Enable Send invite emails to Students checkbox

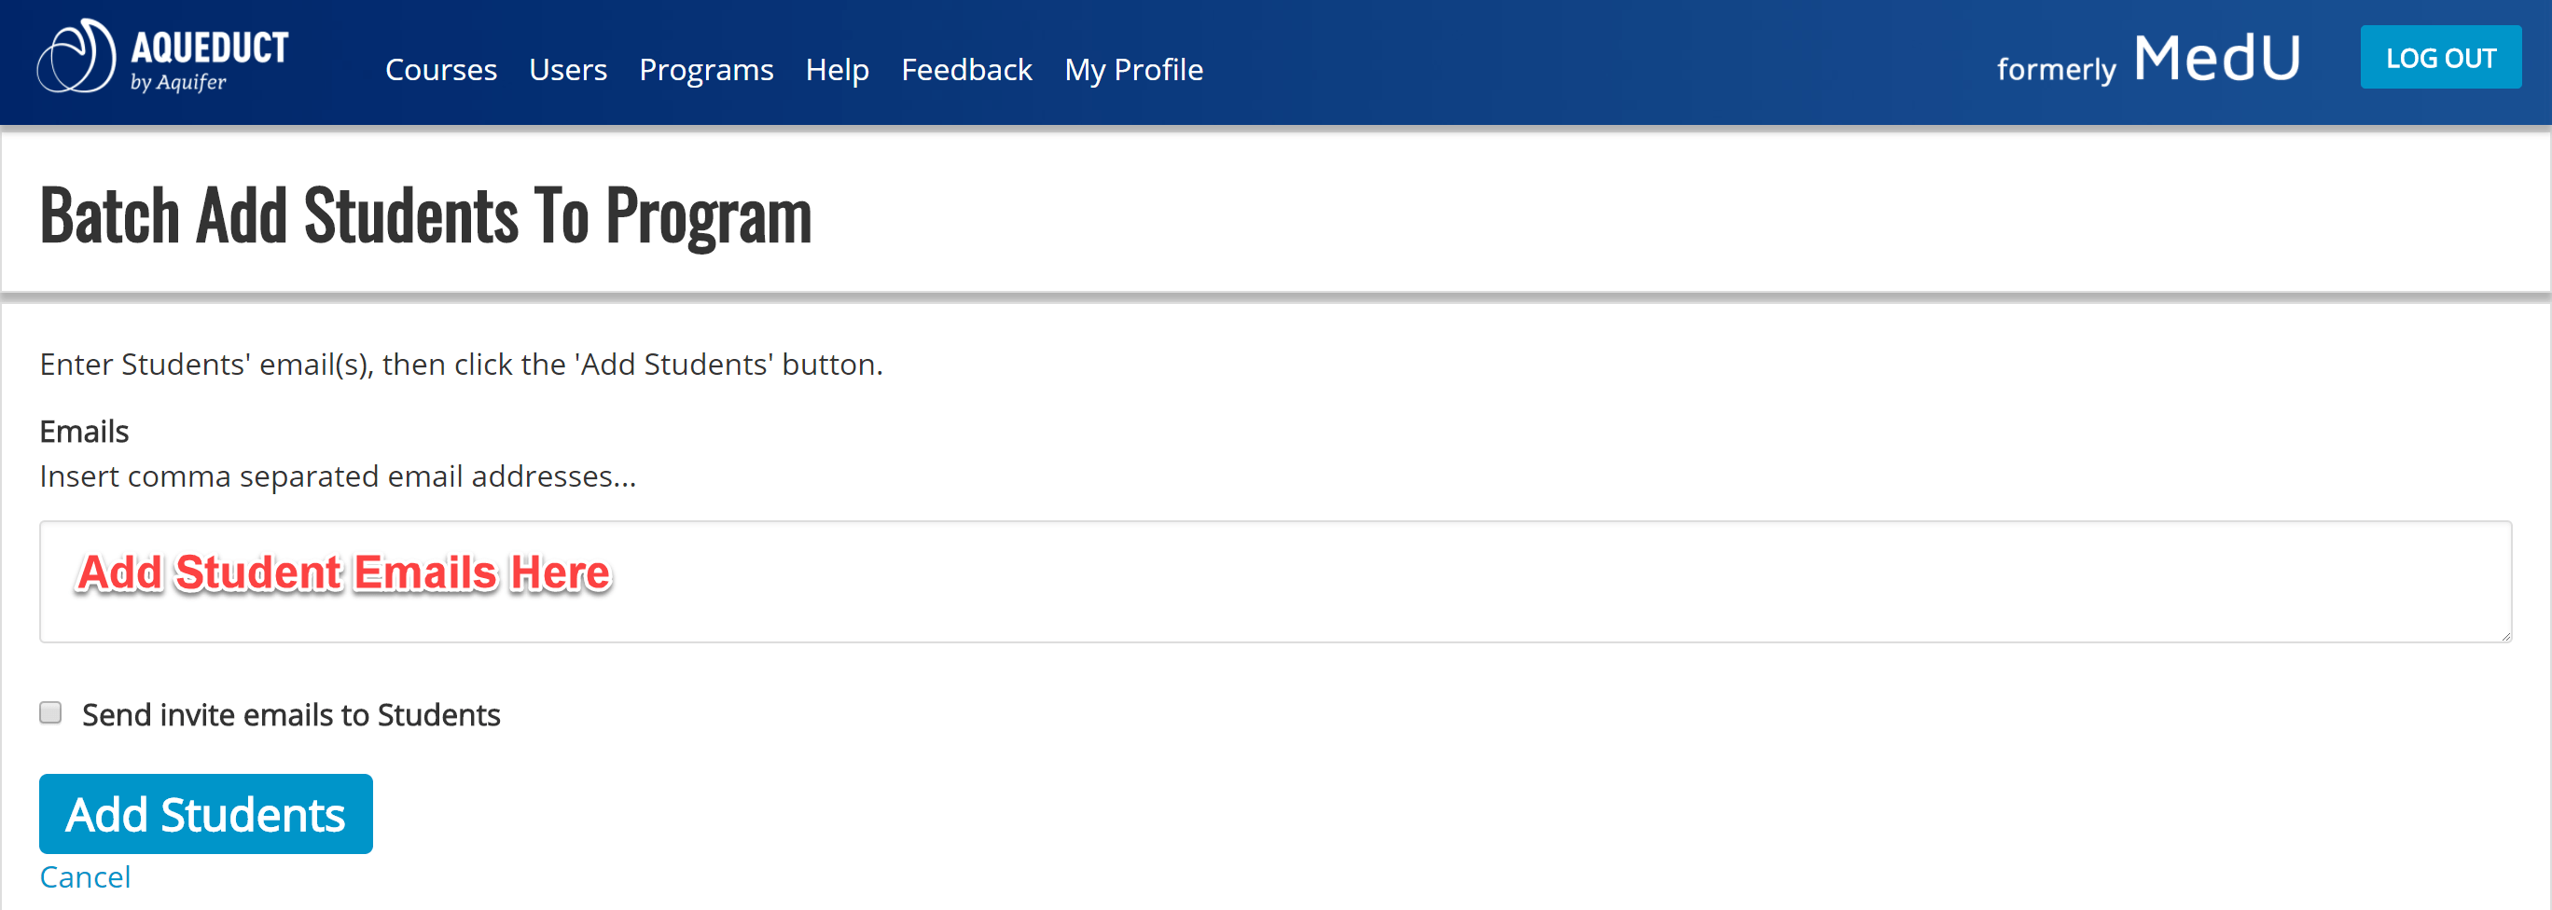click(50, 713)
